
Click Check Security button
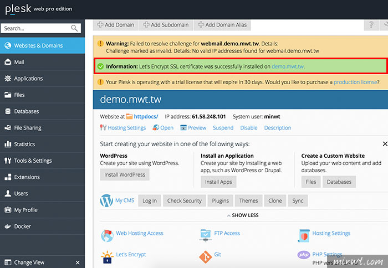coord(185,201)
